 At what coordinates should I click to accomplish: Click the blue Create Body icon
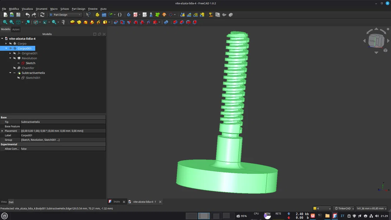pyautogui.click(x=129, y=15)
